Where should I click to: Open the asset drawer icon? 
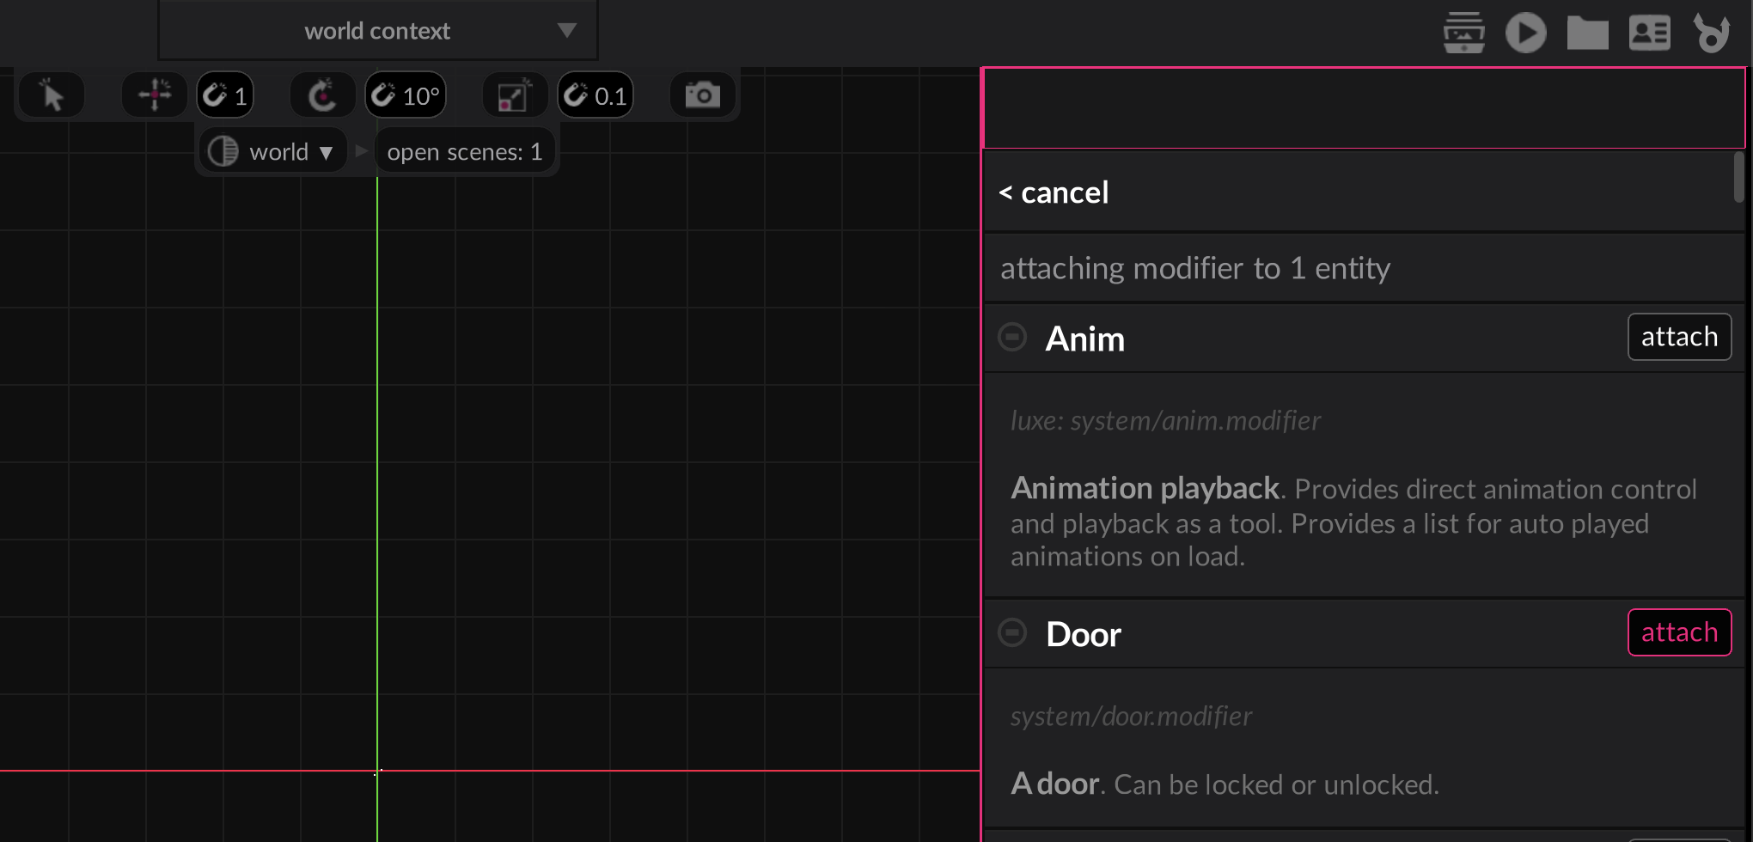[x=1463, y=33]
